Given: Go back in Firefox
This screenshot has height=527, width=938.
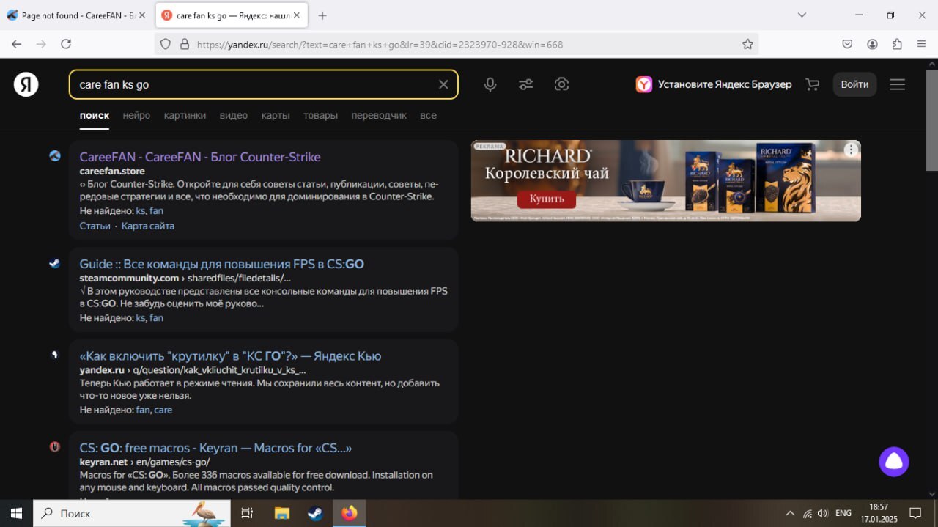Looking at the screenshot, I should [x=17, y=44].
